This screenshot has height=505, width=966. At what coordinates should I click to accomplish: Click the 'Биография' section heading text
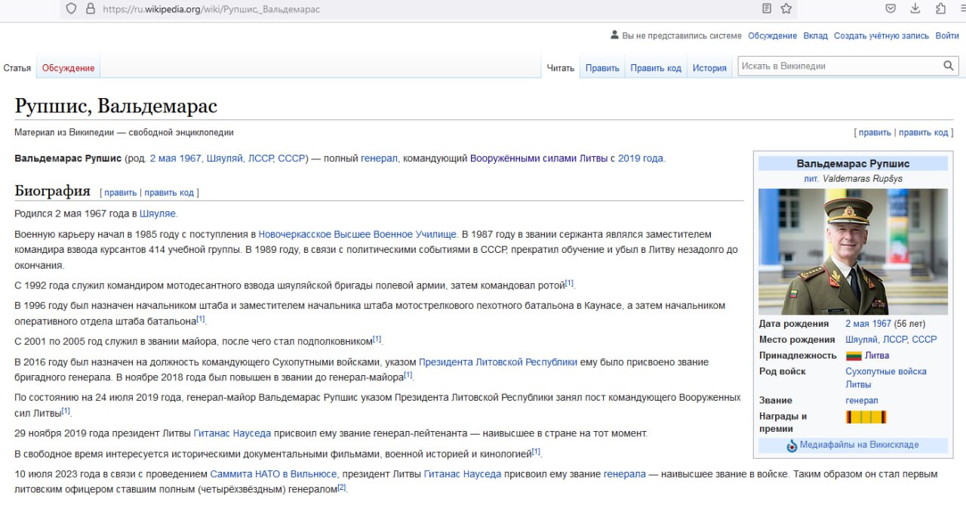point(52,191)
